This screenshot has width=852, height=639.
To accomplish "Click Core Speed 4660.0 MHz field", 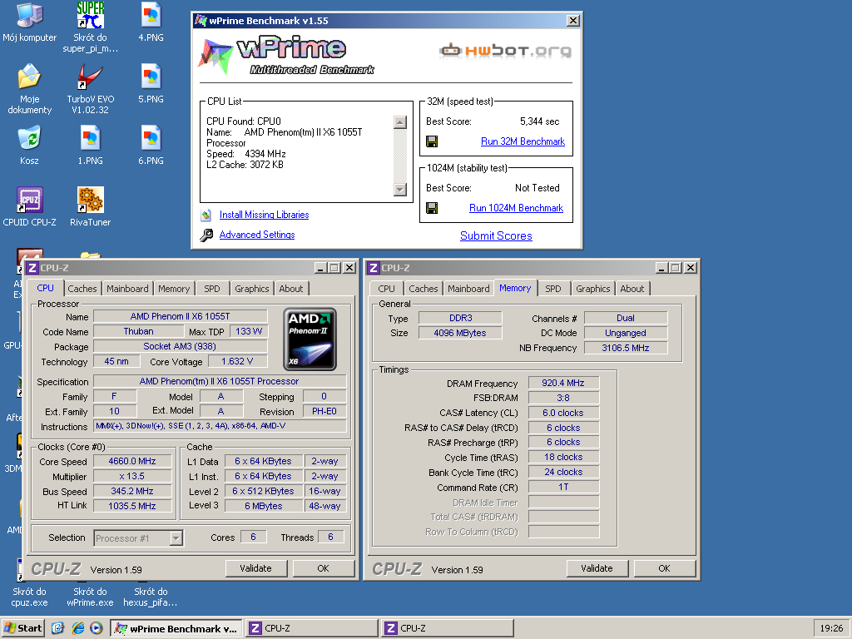I will pos(132,461).
